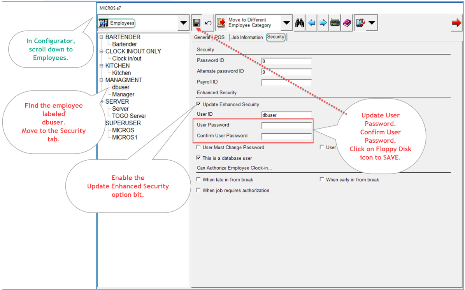Click the Password ID field
465x290 pixels.
click(286, 61)
